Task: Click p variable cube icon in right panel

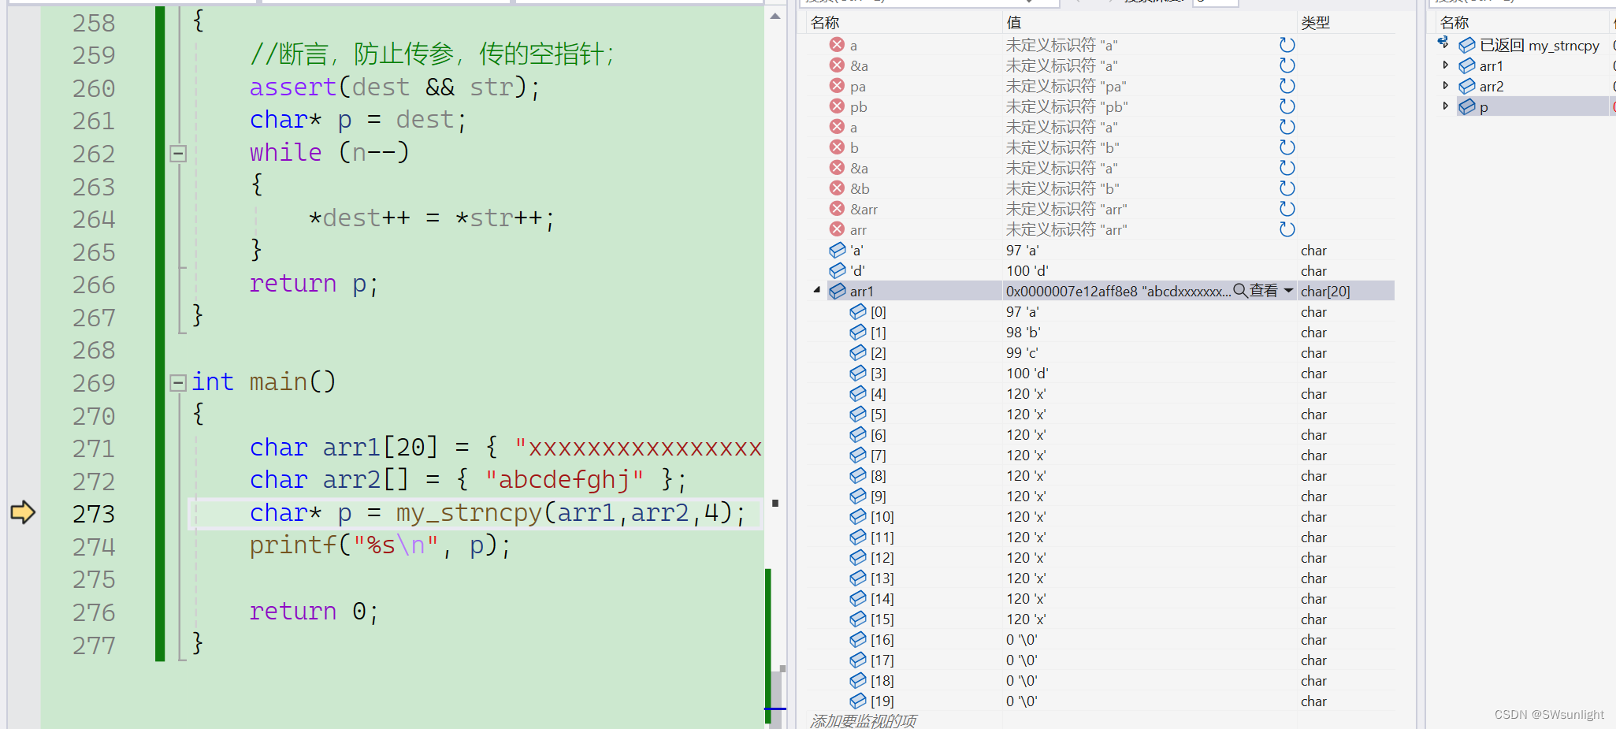Action: point(1466,106)
